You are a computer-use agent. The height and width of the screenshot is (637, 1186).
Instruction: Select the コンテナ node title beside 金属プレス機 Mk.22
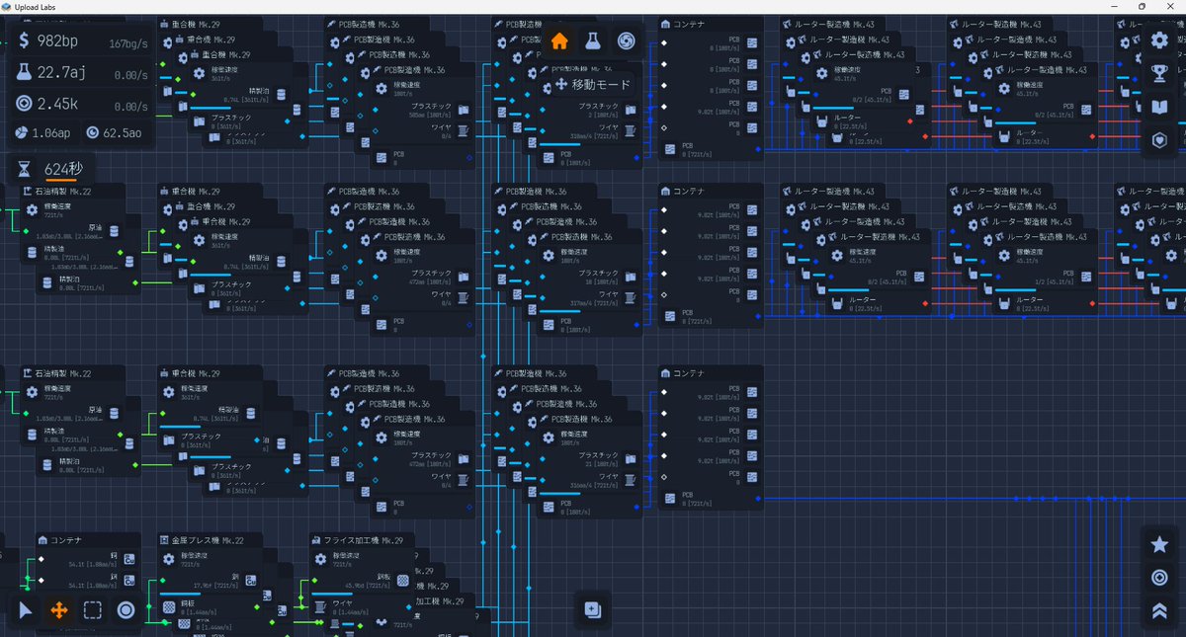(x=65, y=540)
